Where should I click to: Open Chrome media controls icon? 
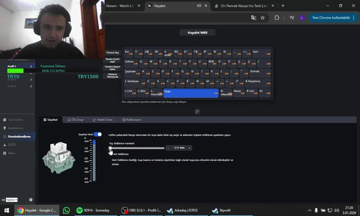(x=292, y=18)
